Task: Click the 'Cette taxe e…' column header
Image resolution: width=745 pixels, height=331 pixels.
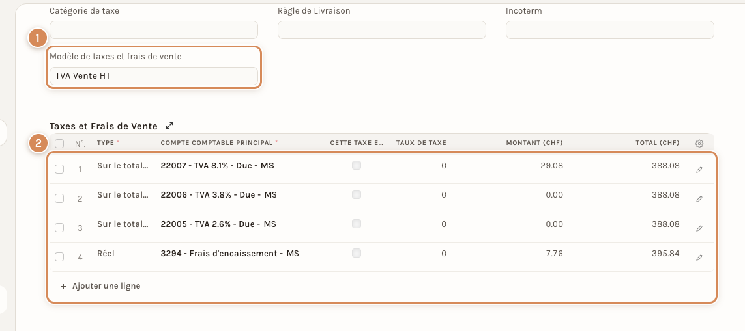Action: coord(357,142)
